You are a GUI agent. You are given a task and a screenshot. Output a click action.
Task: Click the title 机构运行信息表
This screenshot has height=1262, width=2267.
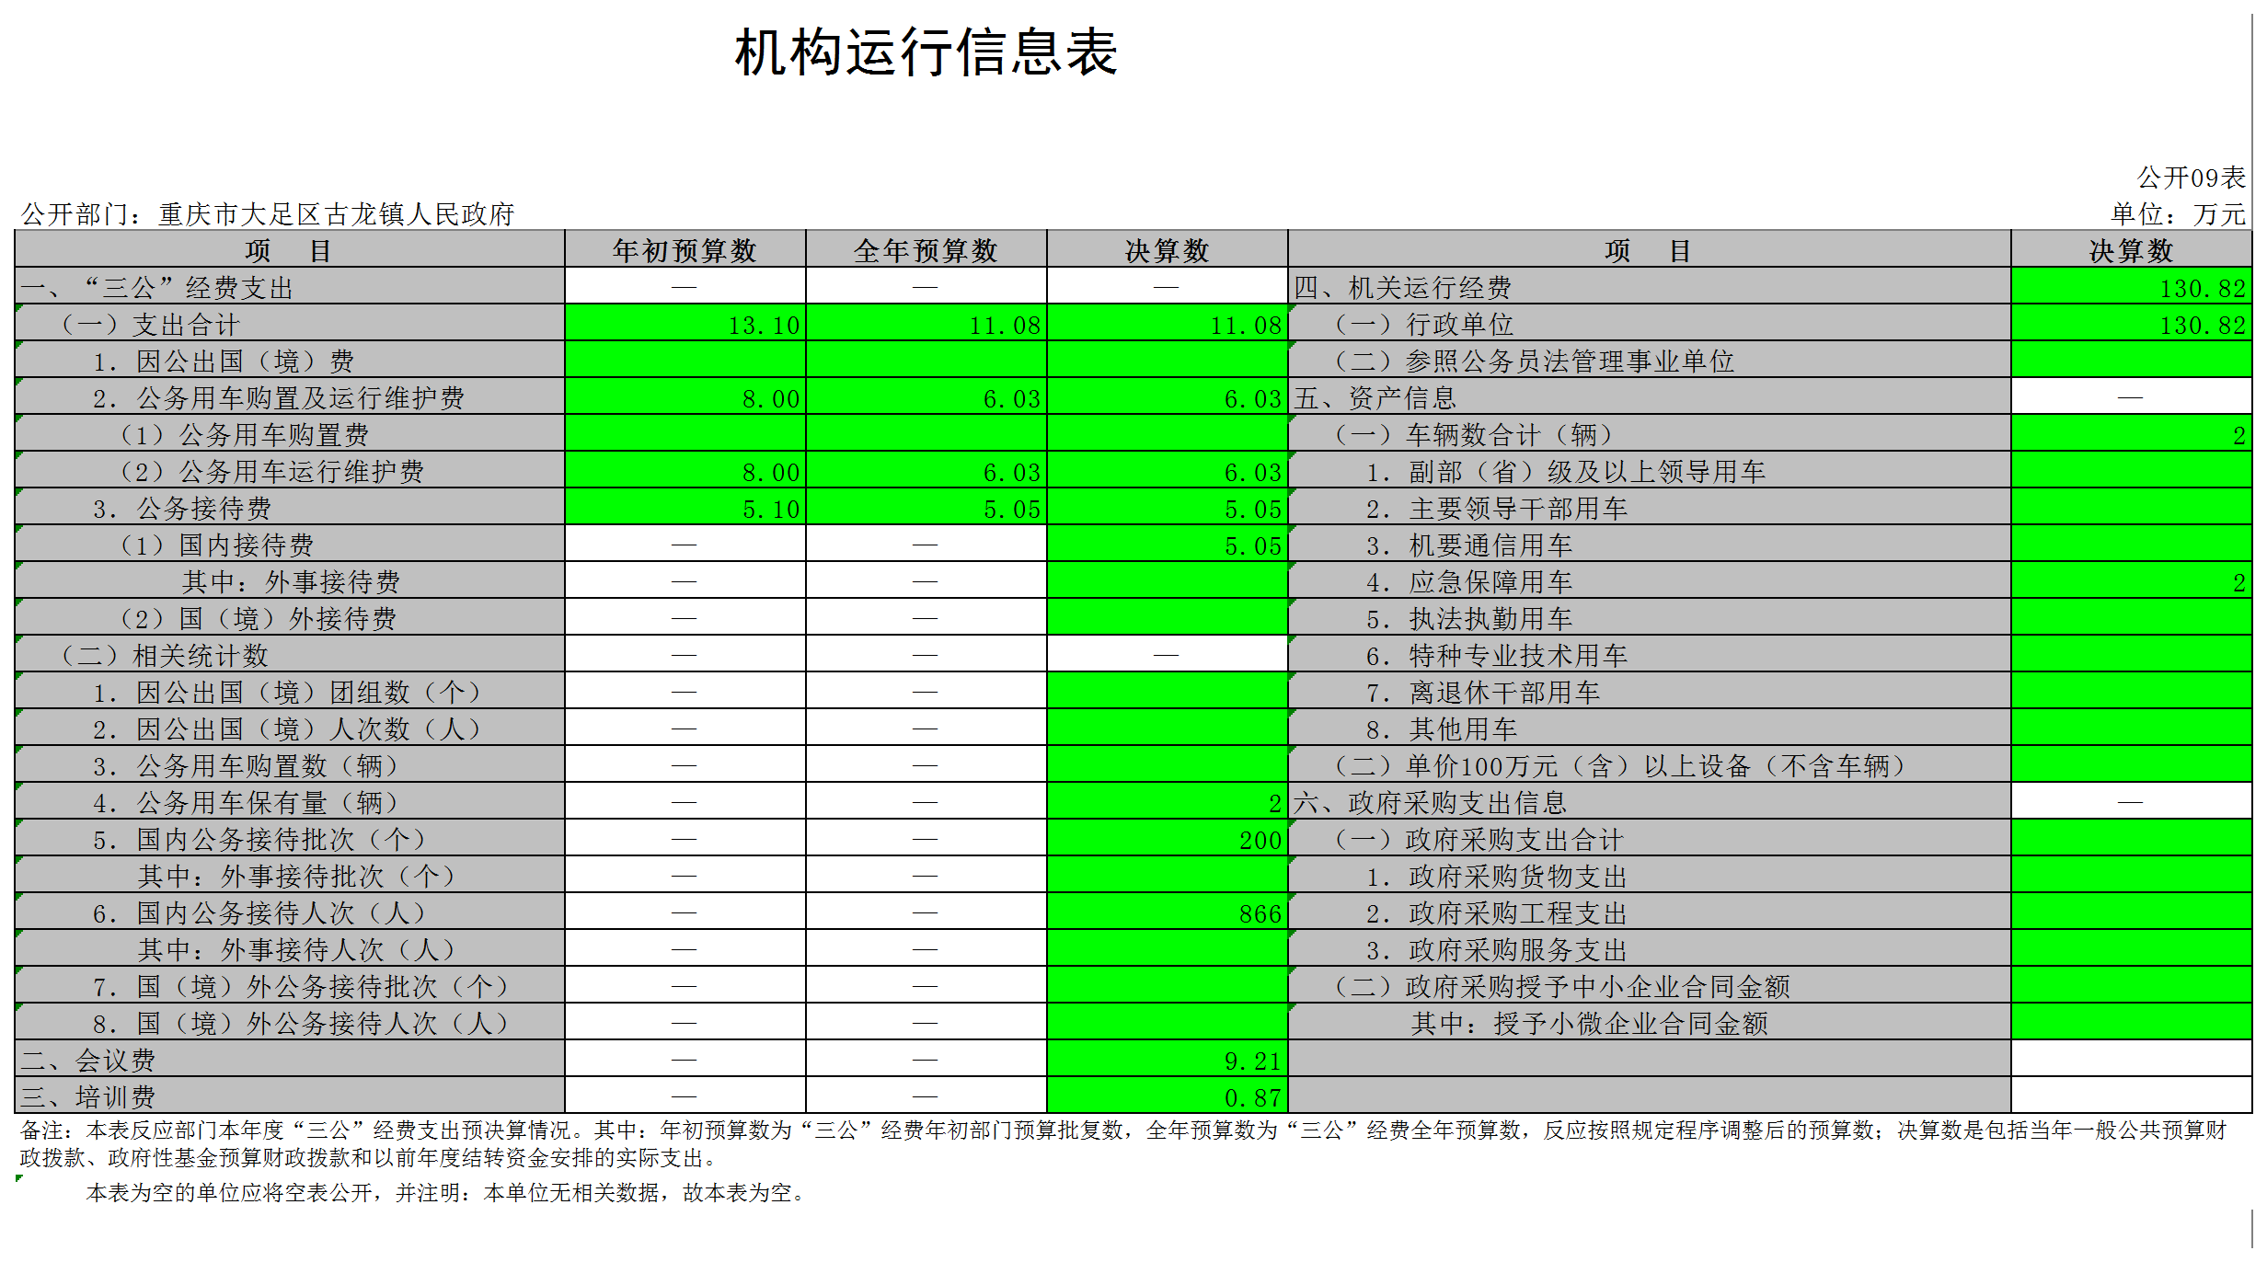926,52
